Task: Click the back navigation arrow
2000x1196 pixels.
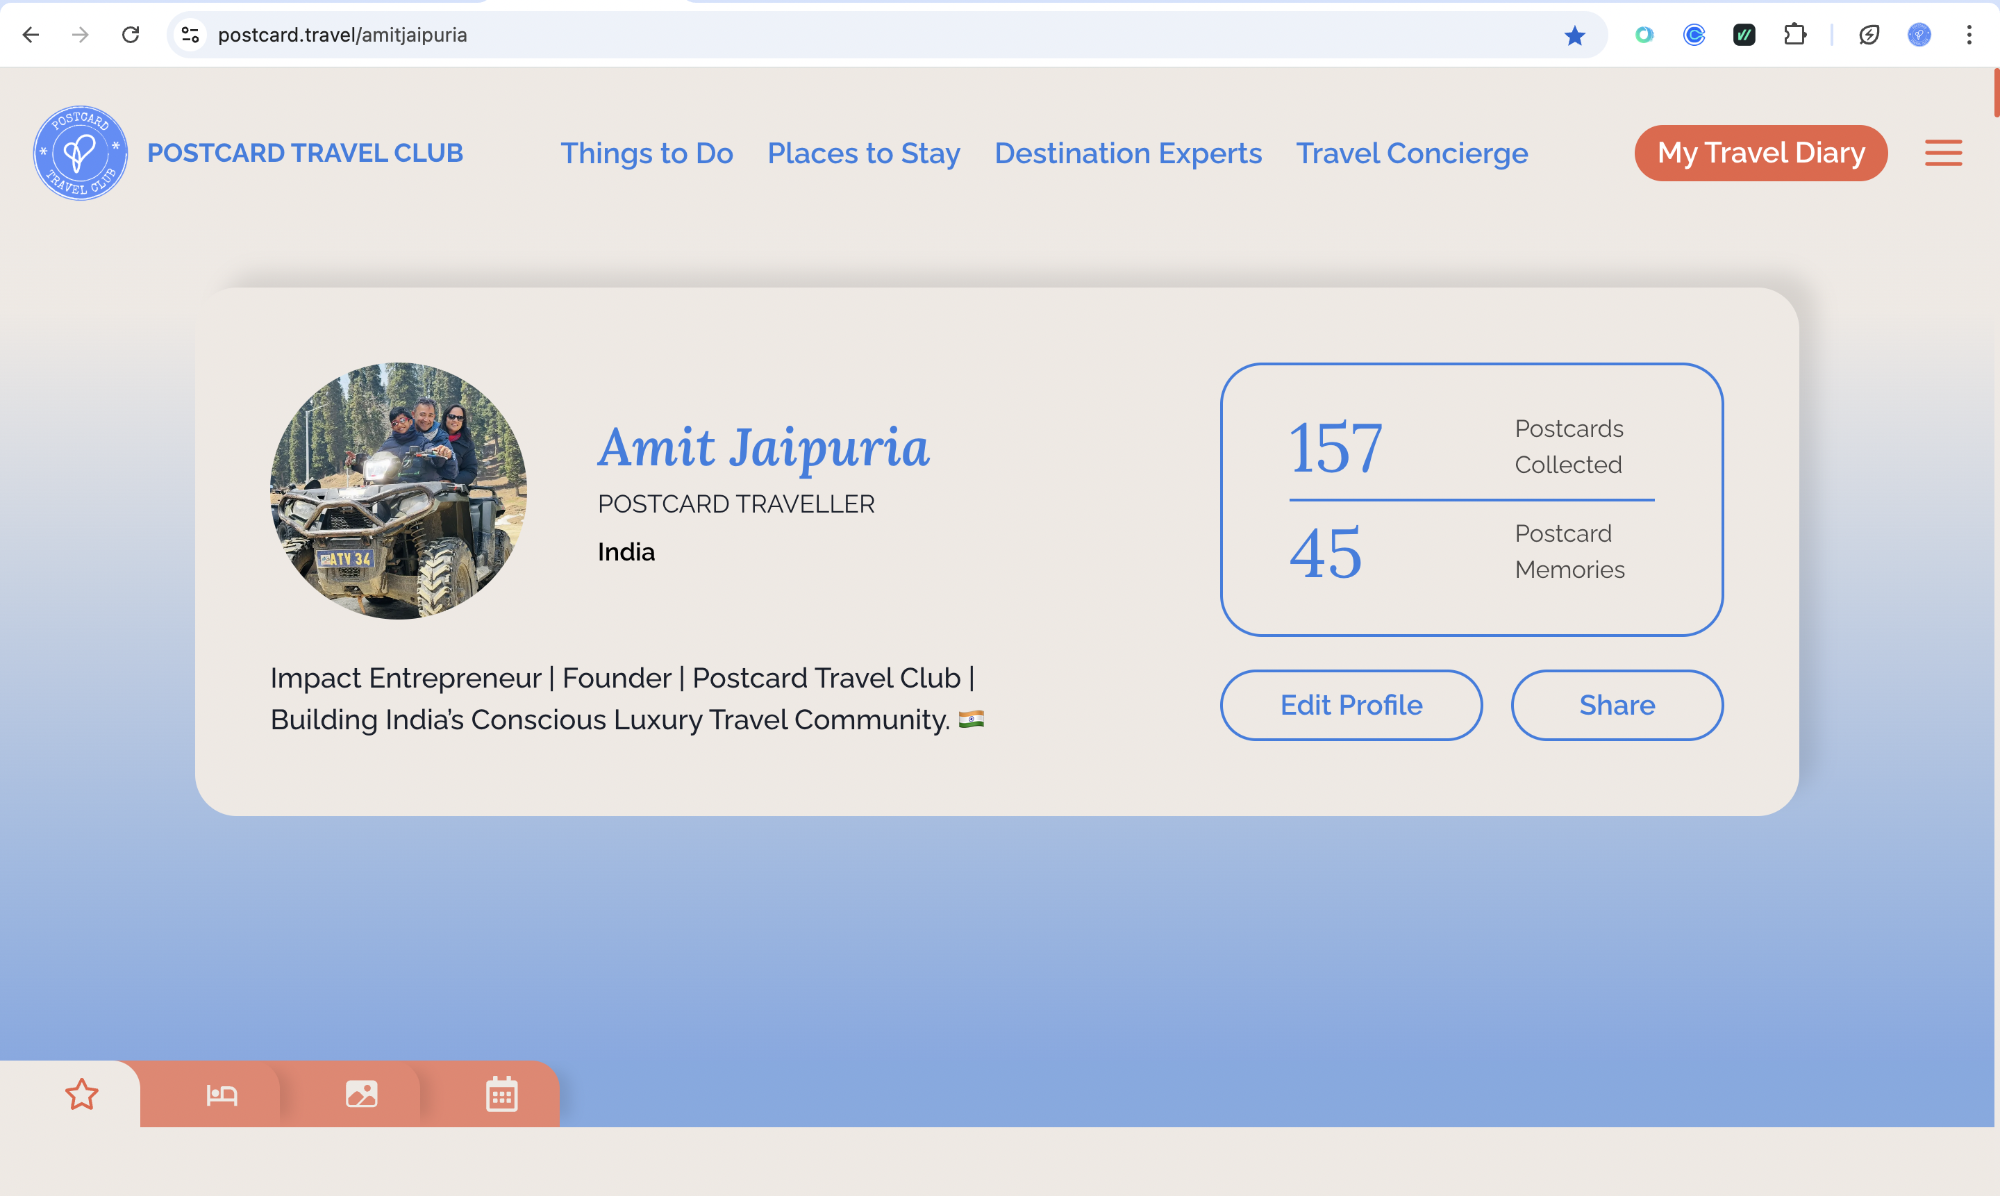Action: point(30,35)
